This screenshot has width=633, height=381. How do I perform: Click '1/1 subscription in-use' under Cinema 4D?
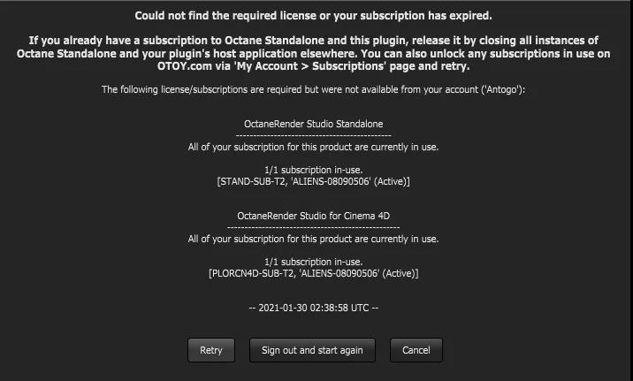coord(314,262)
